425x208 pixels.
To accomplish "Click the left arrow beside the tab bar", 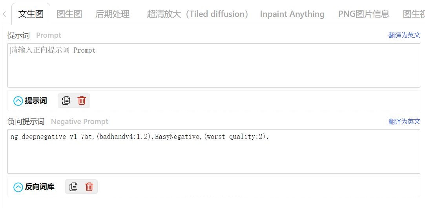I will point(4,14).
